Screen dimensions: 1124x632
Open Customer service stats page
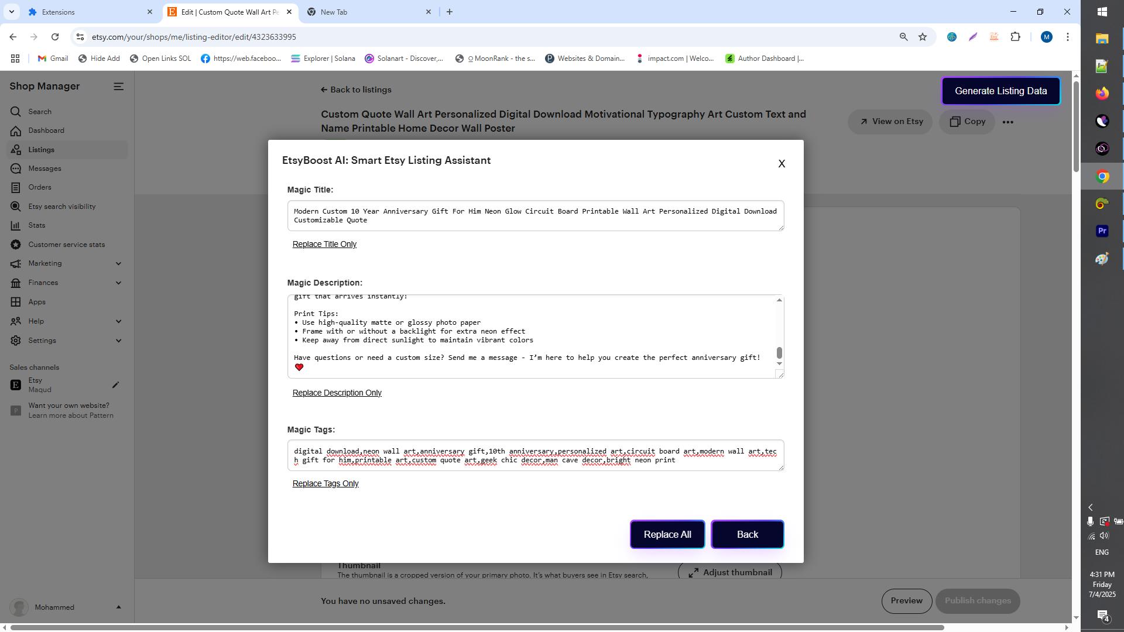[x=66, y=245]
